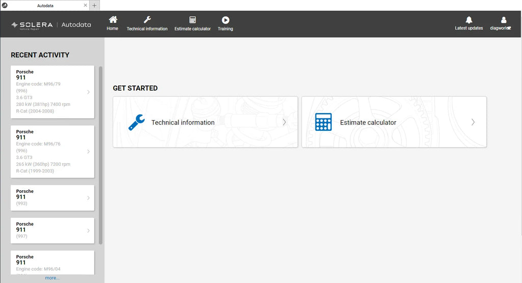Click the chevron on Estimate calculator card

(x=473, y=122)
